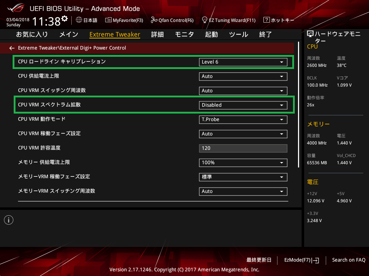369x276 pixels.
Task: Go back using the left arrow
Action: click(x=12, y=48)
